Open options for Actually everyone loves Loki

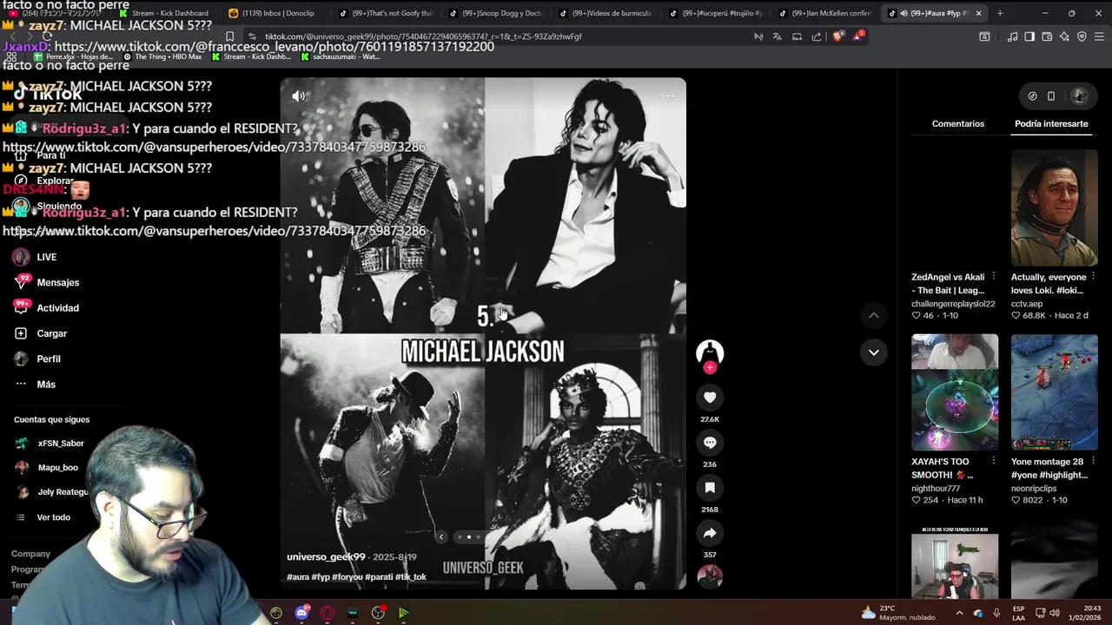[1094, 277]
